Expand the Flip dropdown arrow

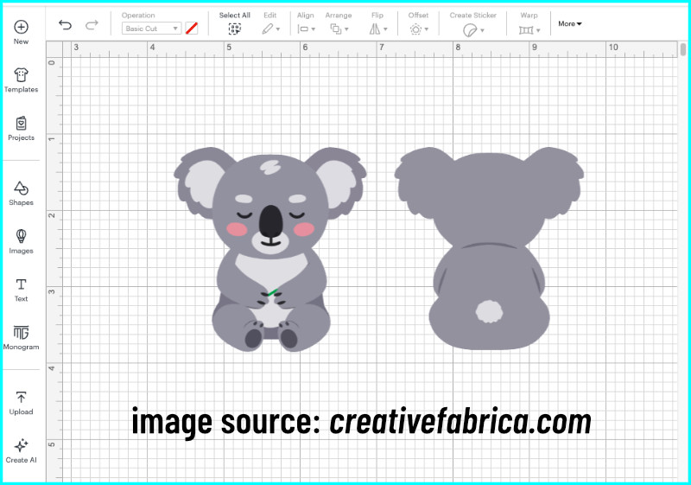click(x=385, y=29)
